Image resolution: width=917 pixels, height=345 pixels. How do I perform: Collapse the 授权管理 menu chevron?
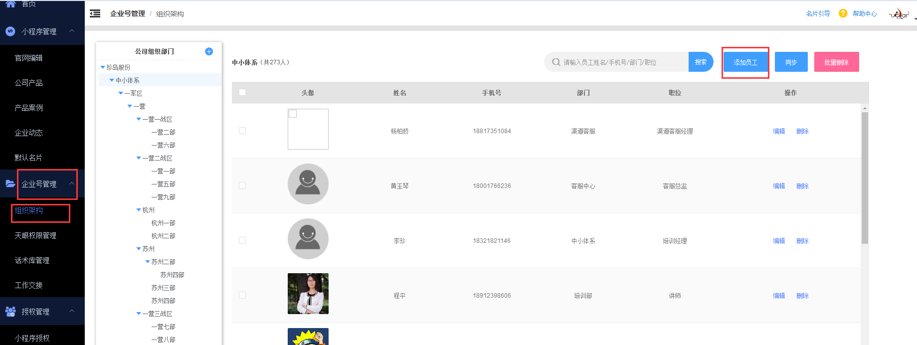click(x=72, y=311)
